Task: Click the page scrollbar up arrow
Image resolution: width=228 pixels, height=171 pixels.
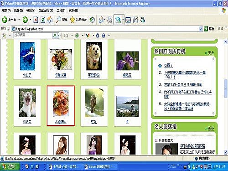Action: 226,42
